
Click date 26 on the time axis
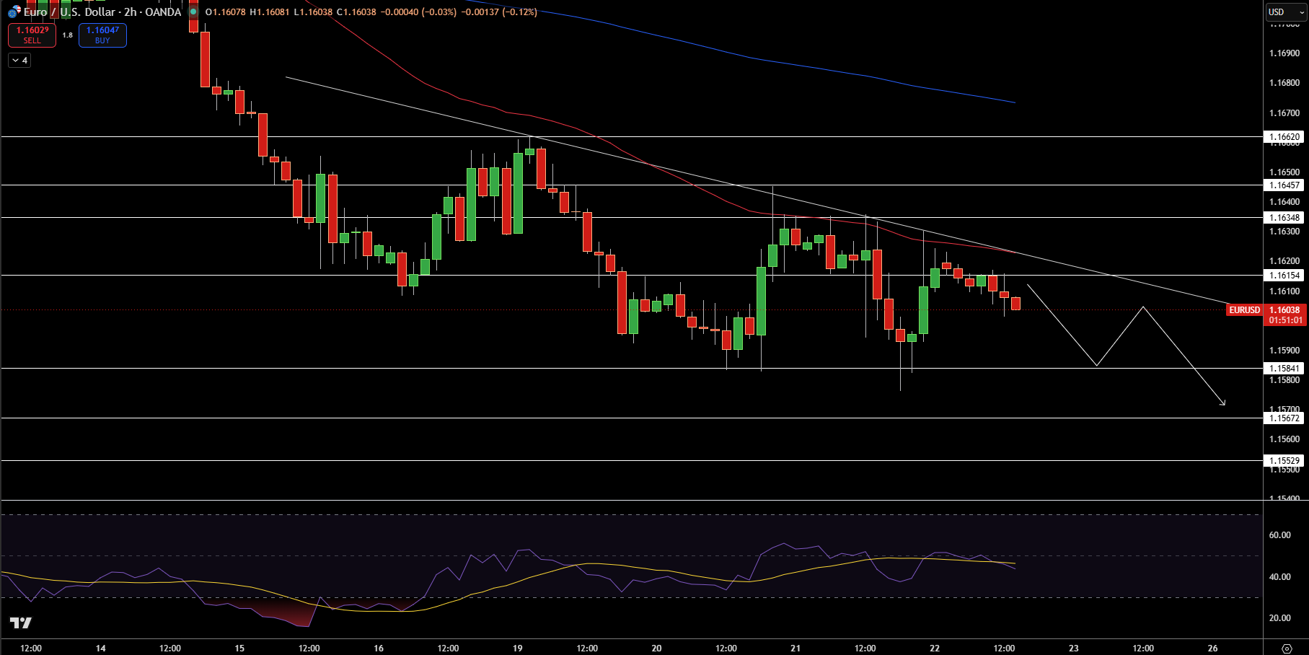coord(1212,648)
